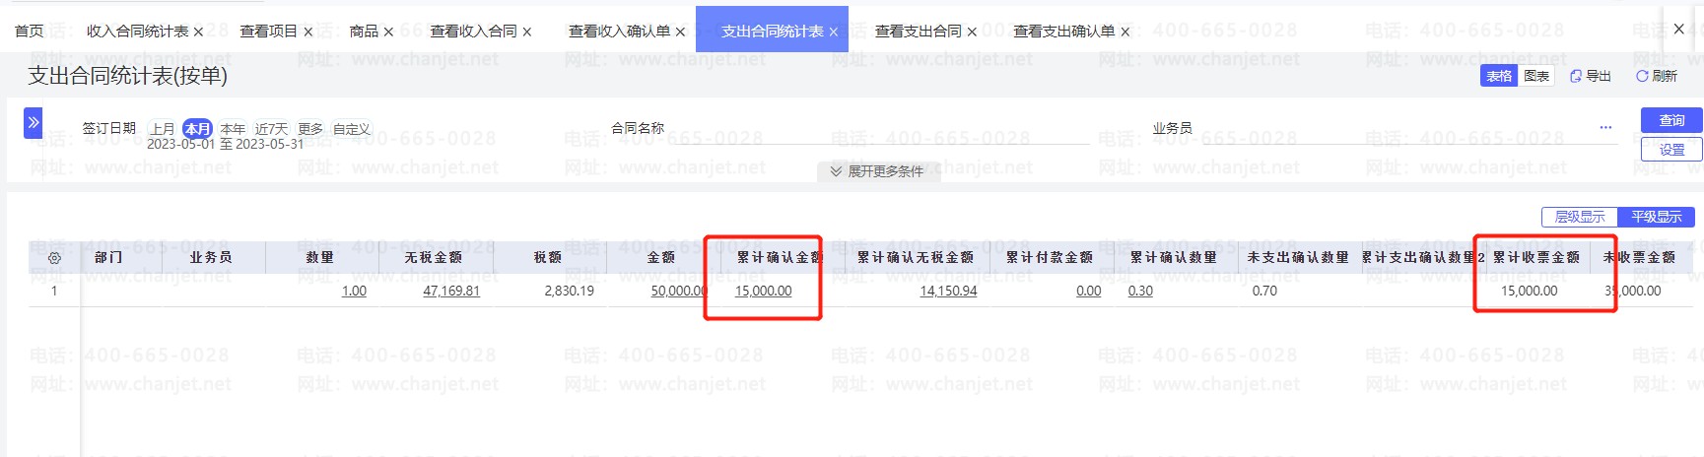Click the 部门 column header

108,257
